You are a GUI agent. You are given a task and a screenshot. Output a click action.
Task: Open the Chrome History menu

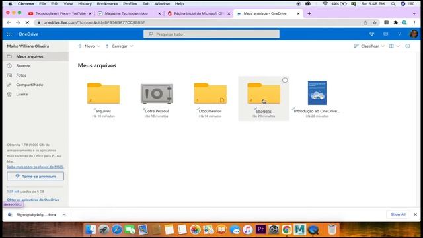coord(85,4)
